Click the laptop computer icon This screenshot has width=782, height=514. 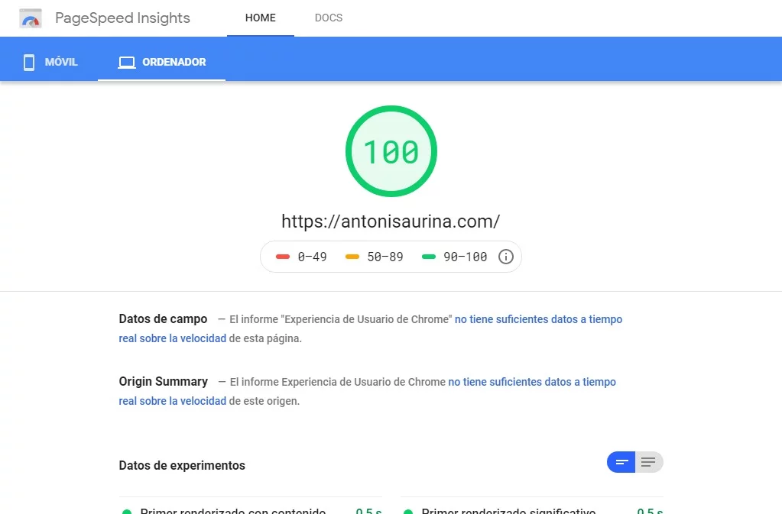[127, 63]
